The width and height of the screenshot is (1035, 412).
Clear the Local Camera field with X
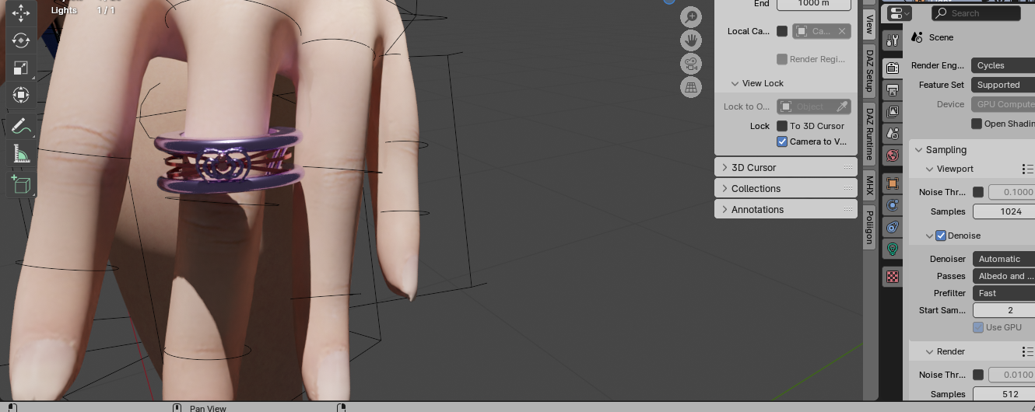point(841,31)
